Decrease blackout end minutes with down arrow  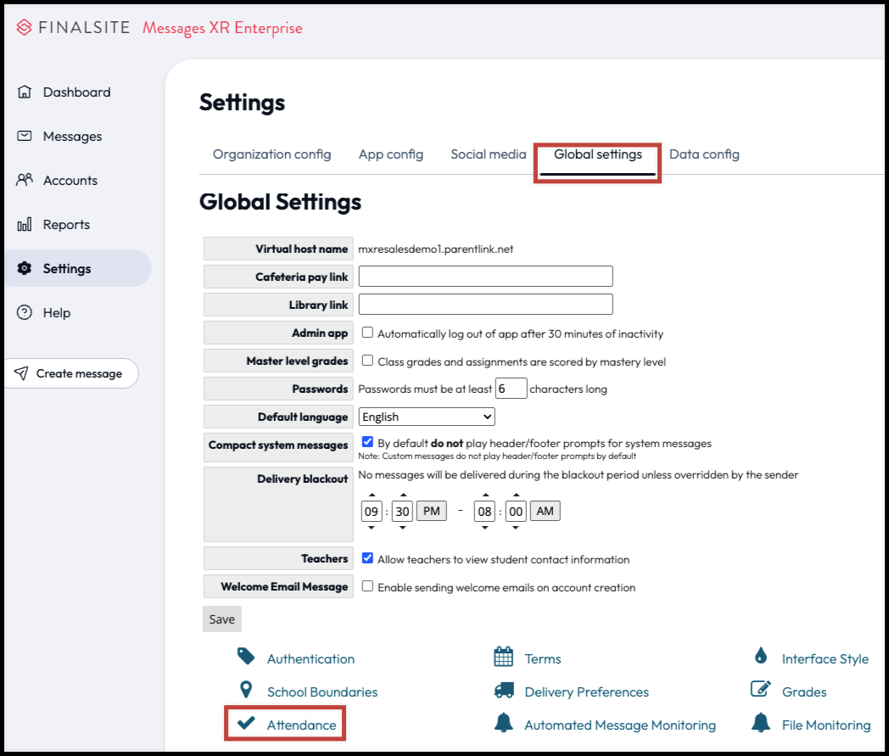[x=516, y=527]
